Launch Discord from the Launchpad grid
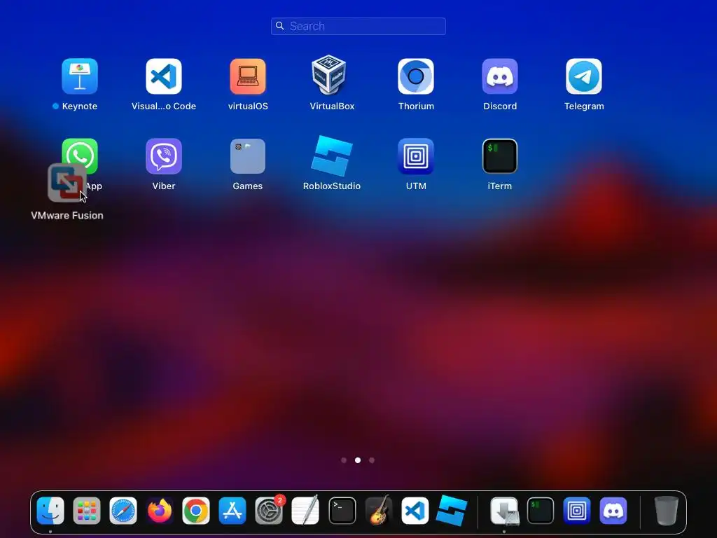 pyautogui.click(x=500, y=76)
